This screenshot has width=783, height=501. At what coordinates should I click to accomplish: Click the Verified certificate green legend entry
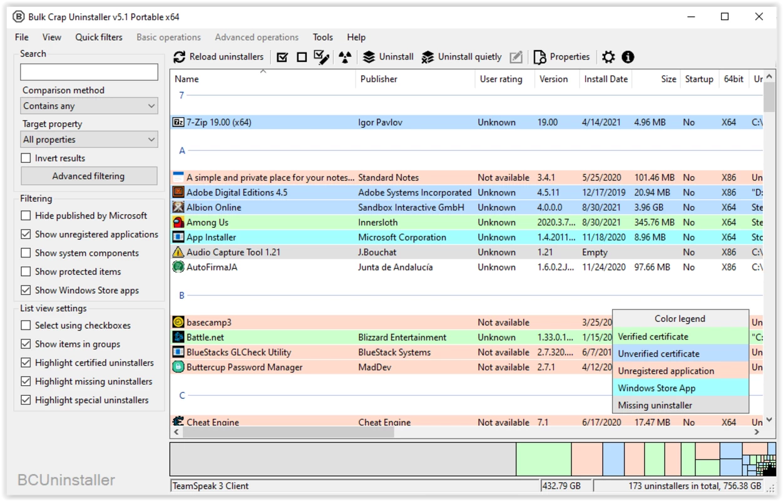pos(680,336)
